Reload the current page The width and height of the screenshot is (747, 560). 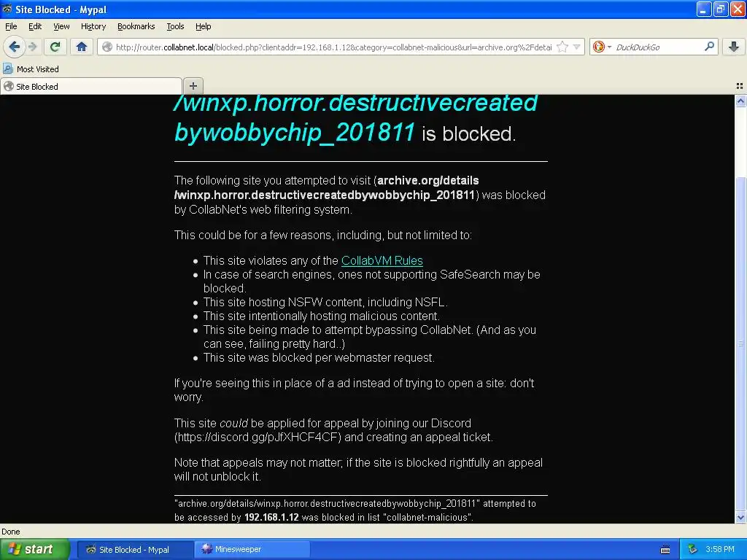click(x=55, y=47)
